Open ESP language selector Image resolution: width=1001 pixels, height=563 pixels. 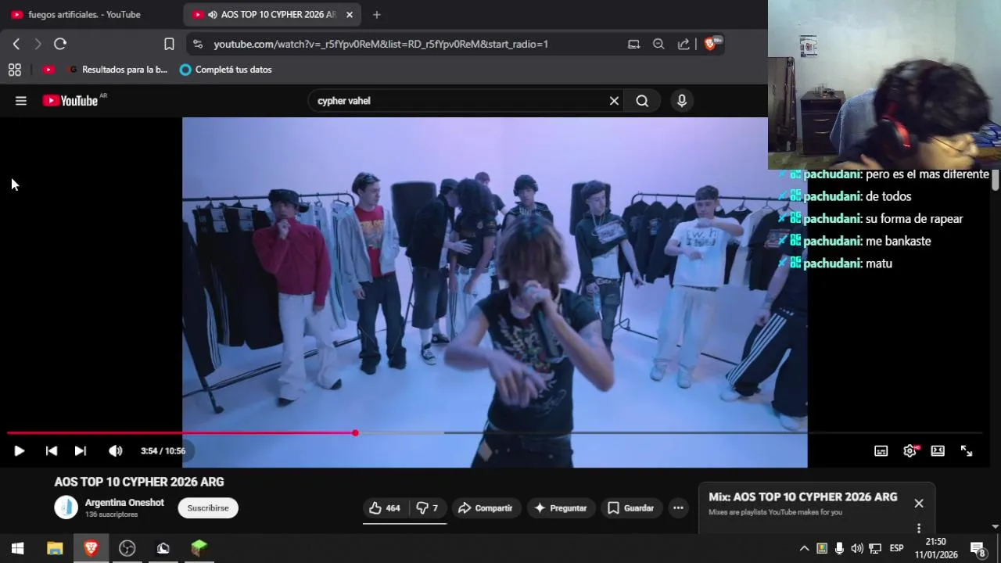click(x=896, y=548)
